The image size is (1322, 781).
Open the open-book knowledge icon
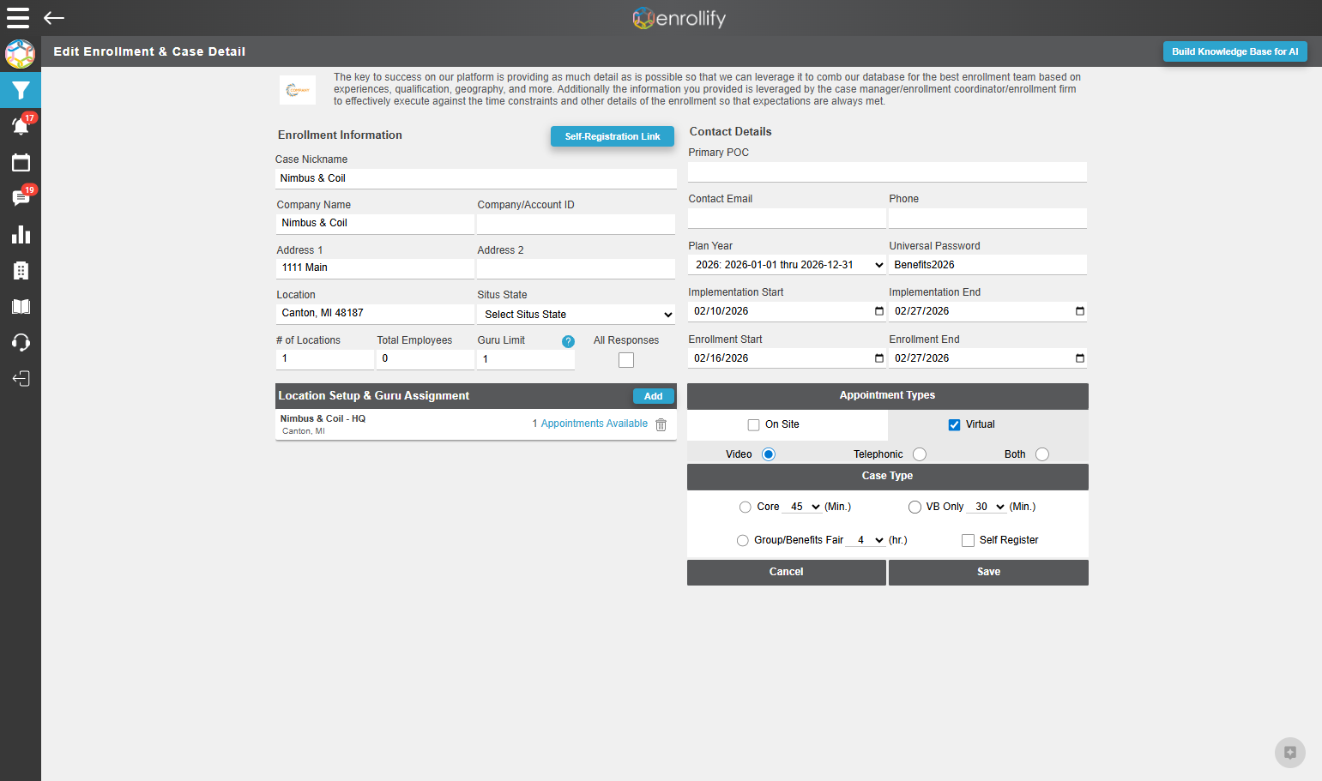[21, 306]
